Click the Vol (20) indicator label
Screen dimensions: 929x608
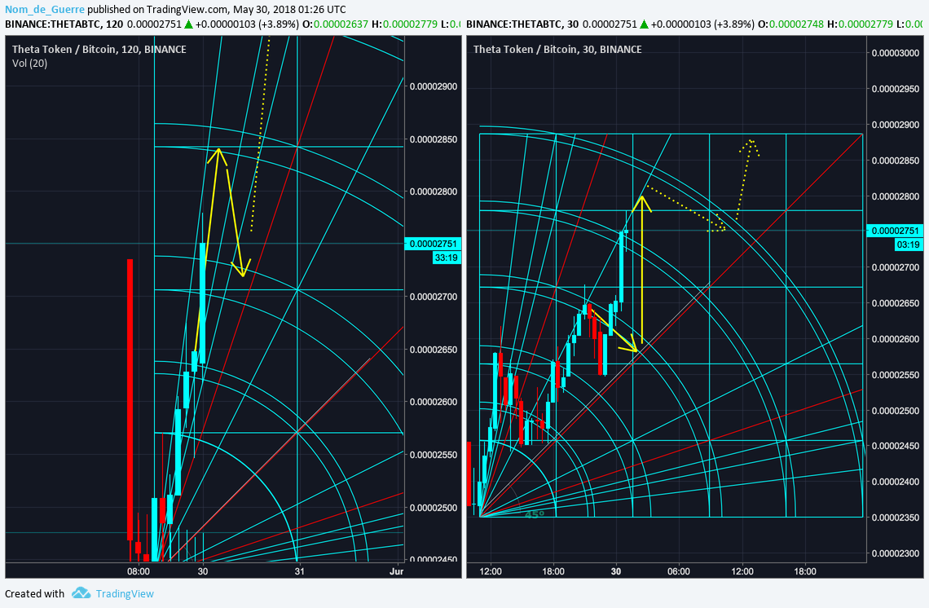[x=29, y=64]
